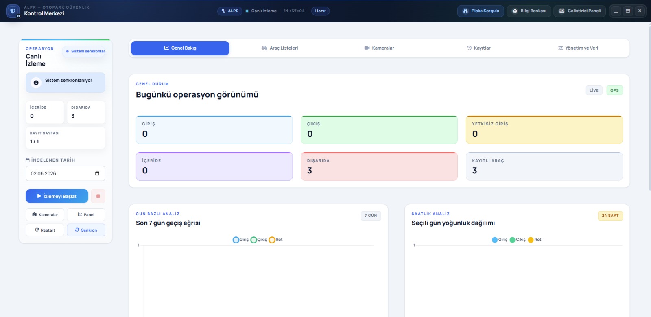The height and width of the screenshot is (317, 651).
Task: Click 'Son 7 gün geçiş eğrisi' heading
Action: coord(168,223)
